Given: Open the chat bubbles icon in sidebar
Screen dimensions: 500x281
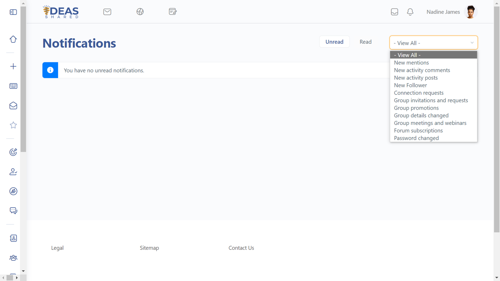Looking at the screenshot, I should pyautogui.click(x=13, y=211).
